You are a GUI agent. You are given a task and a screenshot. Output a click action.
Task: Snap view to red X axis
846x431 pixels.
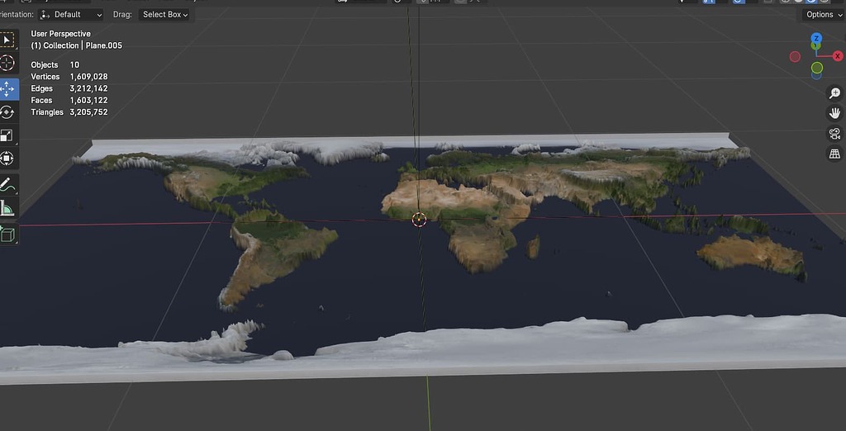pyautogui.click(x=838, y=56)
